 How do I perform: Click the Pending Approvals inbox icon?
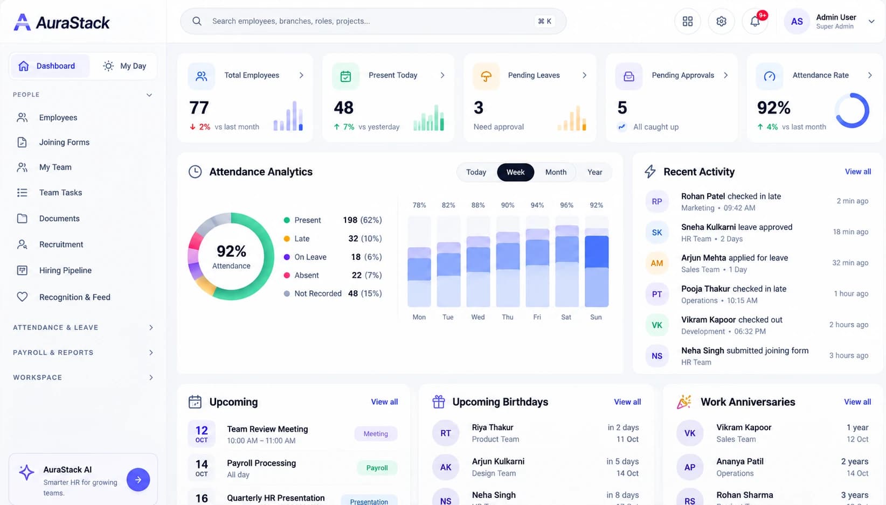click(628, 76)
